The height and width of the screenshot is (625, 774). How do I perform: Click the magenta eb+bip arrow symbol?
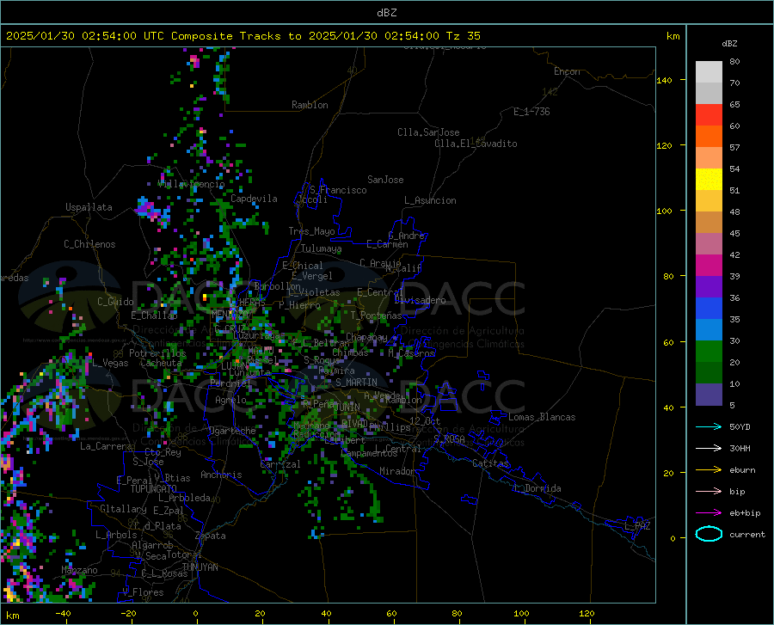click(709, 513)
